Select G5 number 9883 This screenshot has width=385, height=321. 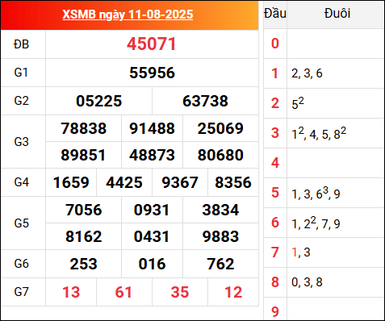click(x=220, y=236)
